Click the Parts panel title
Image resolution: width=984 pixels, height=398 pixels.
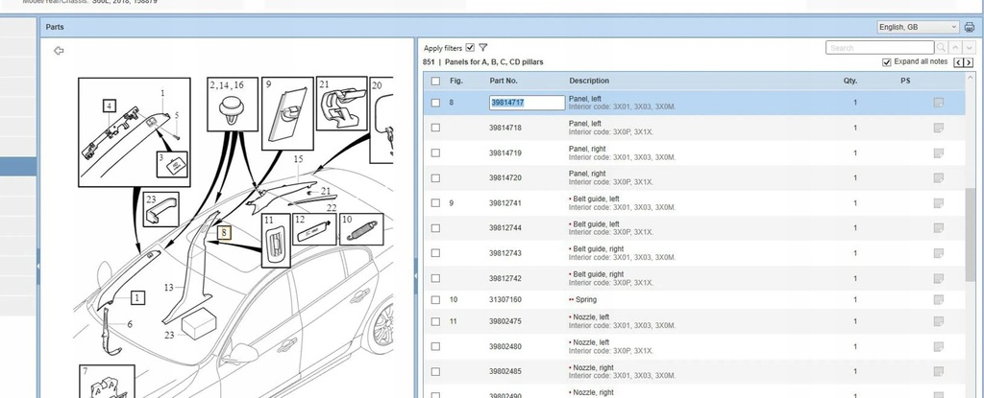click(x=55, y=27)
